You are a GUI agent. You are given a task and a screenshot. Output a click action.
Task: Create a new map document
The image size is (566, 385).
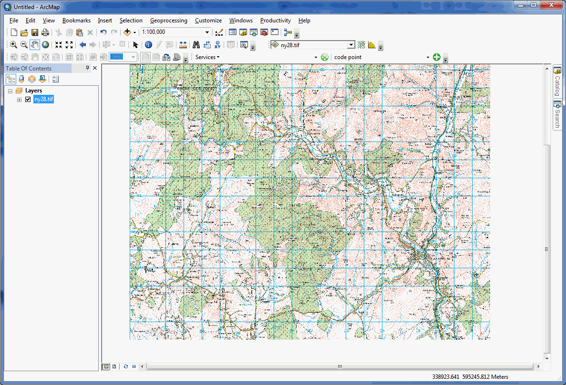pyautogui.click(x=14, y=32)
